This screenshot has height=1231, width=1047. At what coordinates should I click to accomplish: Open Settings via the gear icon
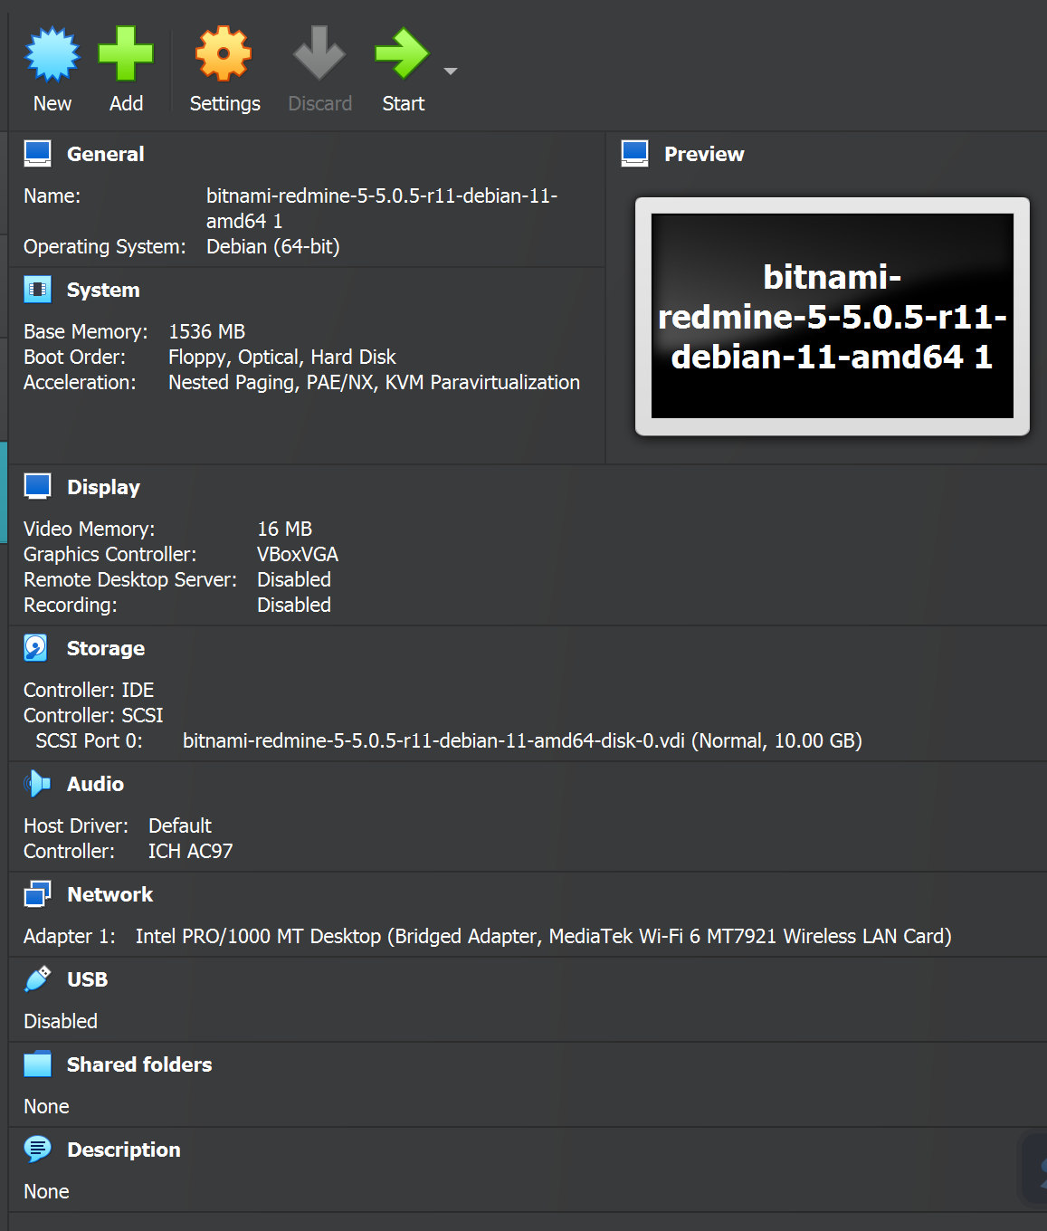(x=224, y=54)
